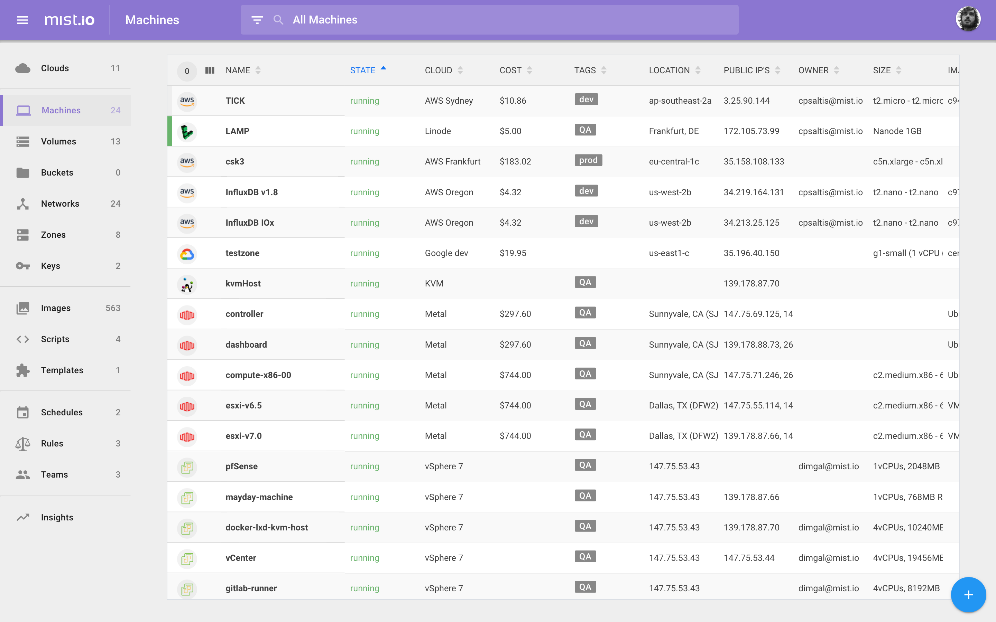Click the selected count badge showing 0
Image resolution: width=996 pixels, height=622 pixels.
[187, 71]
